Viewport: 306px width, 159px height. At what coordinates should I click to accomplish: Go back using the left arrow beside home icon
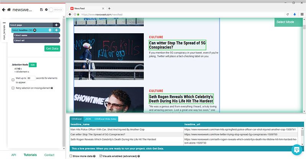[x=3, y=10]
